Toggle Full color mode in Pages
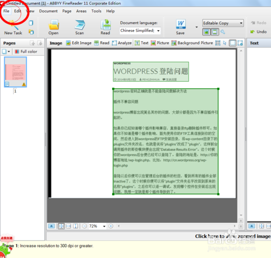Viewport: 271px width, 258px height. (x=26, y=51)
